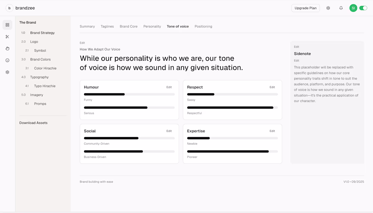This screenshot has width=373, height=213.
Task: Toggle the green switch in header
Action: pos(363,8)
